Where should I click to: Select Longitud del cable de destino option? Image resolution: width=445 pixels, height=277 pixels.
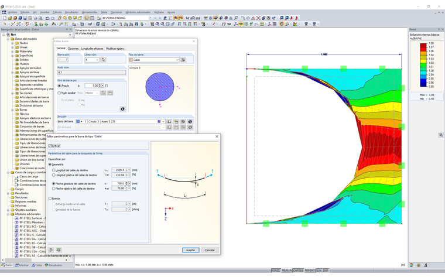[x=53, y=170]
